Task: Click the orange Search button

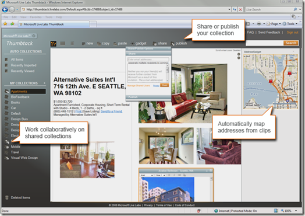Action: tap(291, 43)
